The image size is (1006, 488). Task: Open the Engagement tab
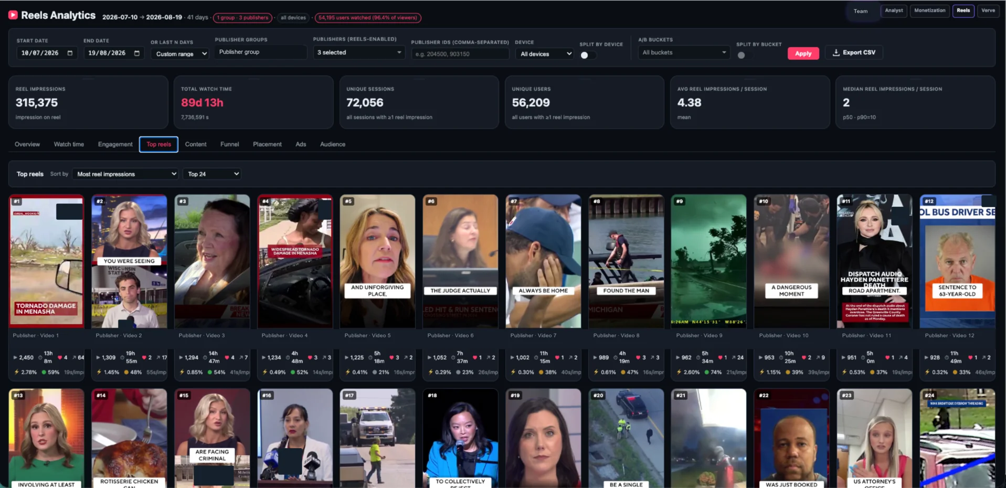click(x=115, y=144)
